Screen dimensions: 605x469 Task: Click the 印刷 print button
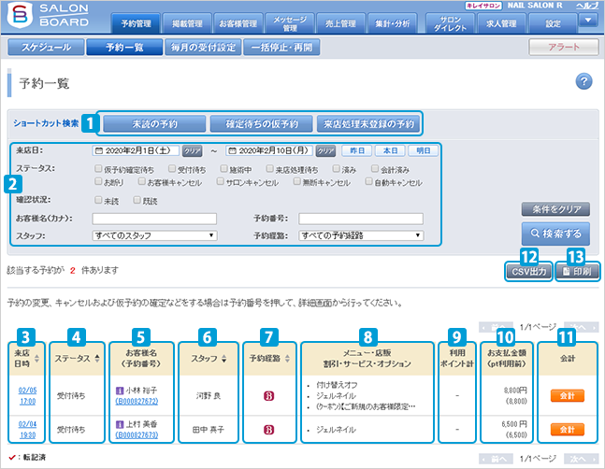[x=577, y=271]
